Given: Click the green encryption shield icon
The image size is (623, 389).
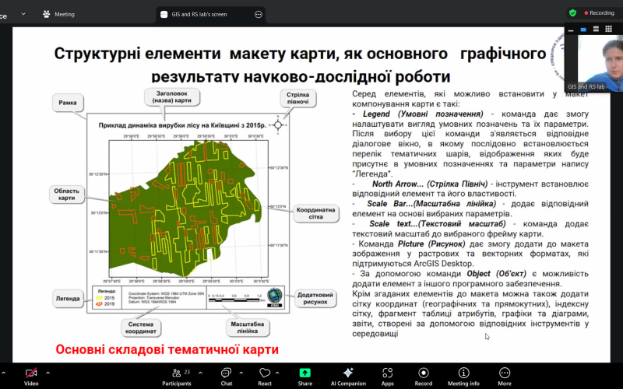Looking at the screenshot, I should click(x=572, y=13).
